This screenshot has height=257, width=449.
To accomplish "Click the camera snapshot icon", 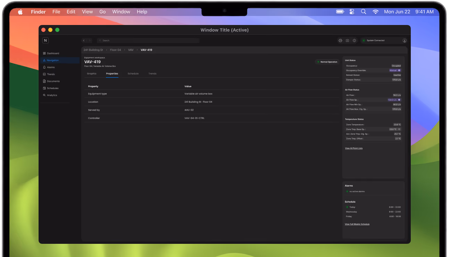I will [347, 41].
